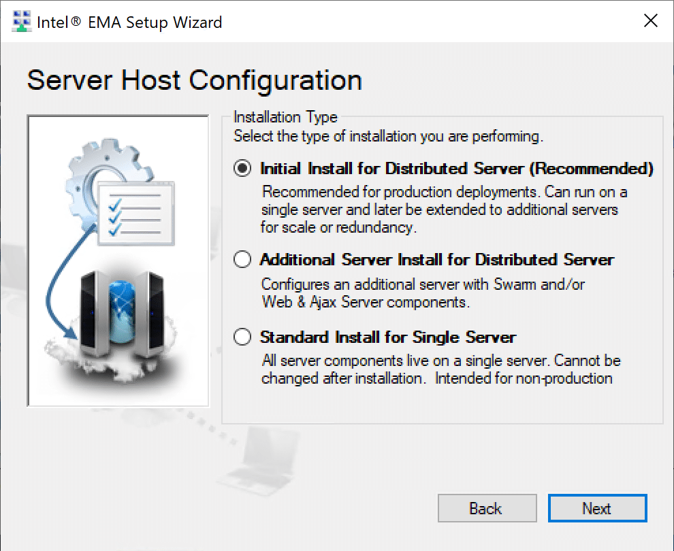Select Standard Install for Single Server radio
Screen dimensions: 674x551
(242, 337)
